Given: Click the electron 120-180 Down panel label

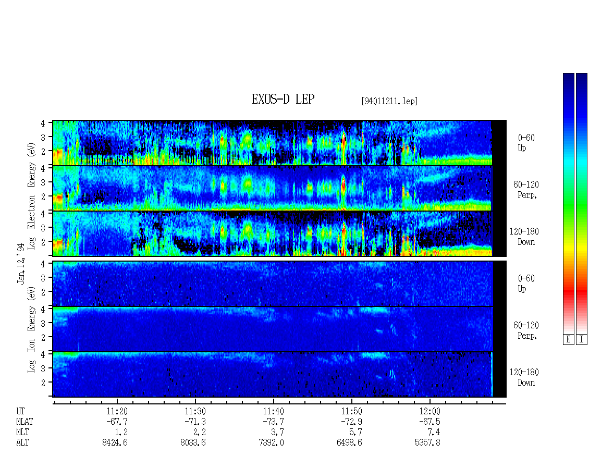Looking at the screenshot, I should [x=524, y=237].
